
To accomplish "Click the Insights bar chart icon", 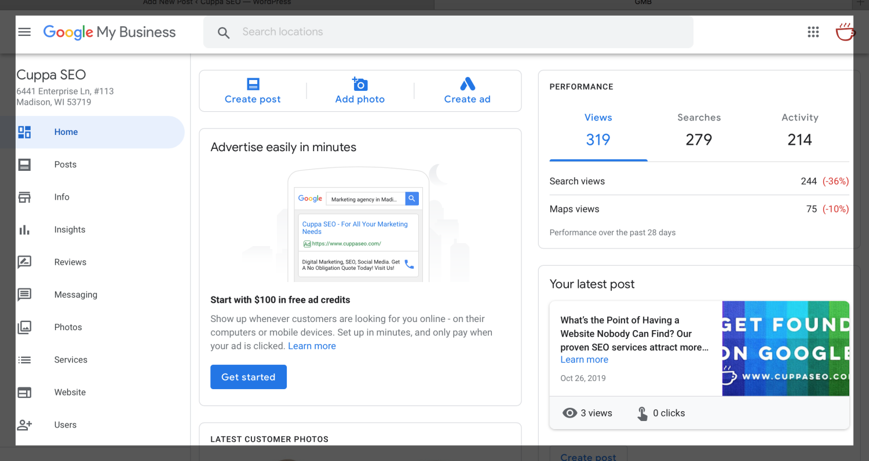I will [x=24, y=230].
